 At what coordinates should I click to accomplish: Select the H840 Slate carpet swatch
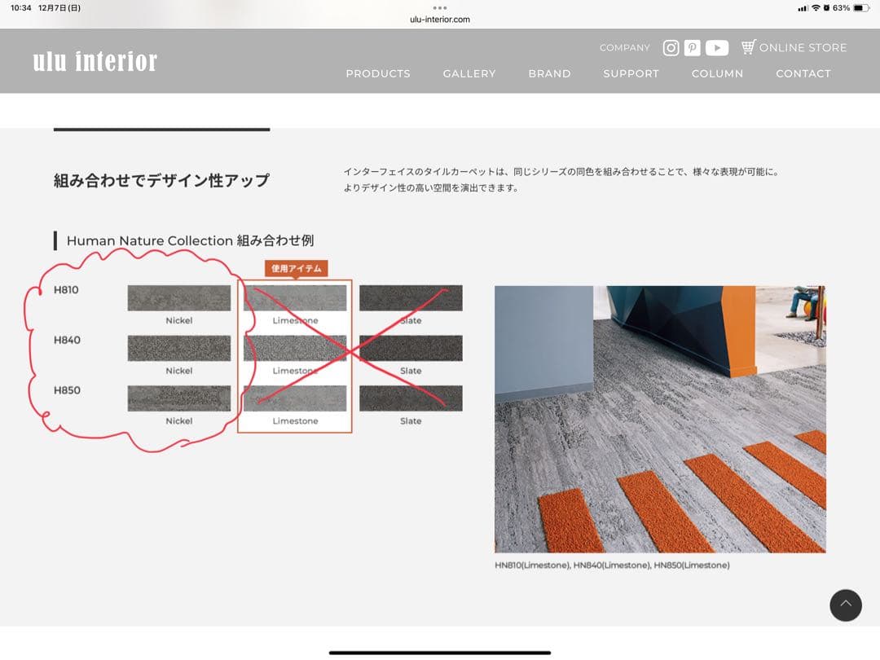click(x=411, y=348)
